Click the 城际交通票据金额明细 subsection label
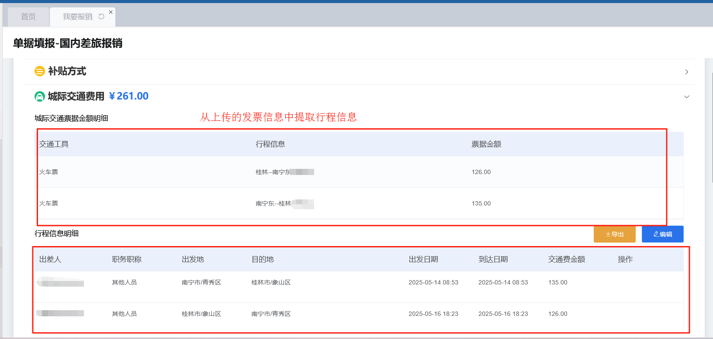713x339 pixels. click(71, 118)
